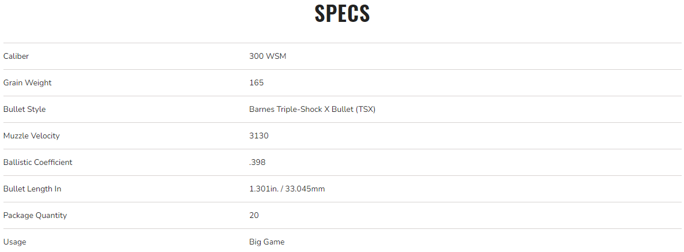
Task: Select the grain weight value 165
Action: pos(256,83)
